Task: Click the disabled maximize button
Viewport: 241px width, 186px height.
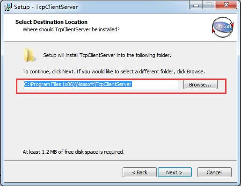Action: tap(209, 5)
